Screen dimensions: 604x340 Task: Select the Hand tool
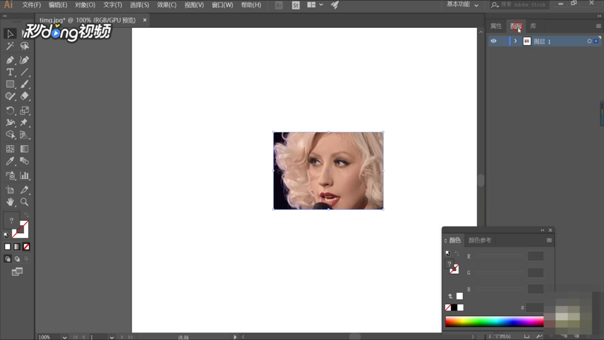(x=10, y=202)
